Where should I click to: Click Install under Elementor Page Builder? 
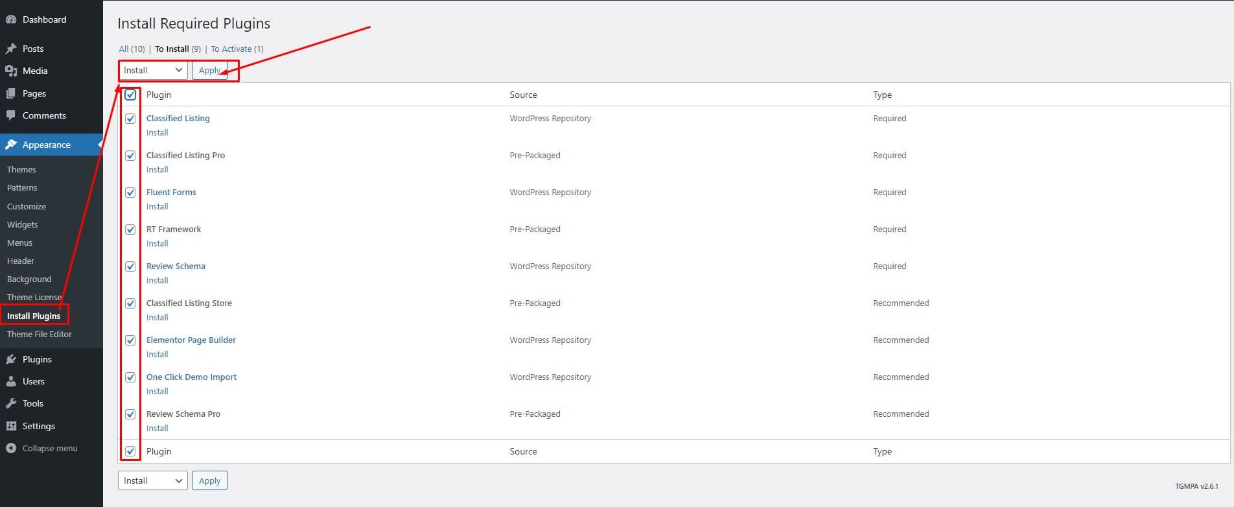click(157, 354)
